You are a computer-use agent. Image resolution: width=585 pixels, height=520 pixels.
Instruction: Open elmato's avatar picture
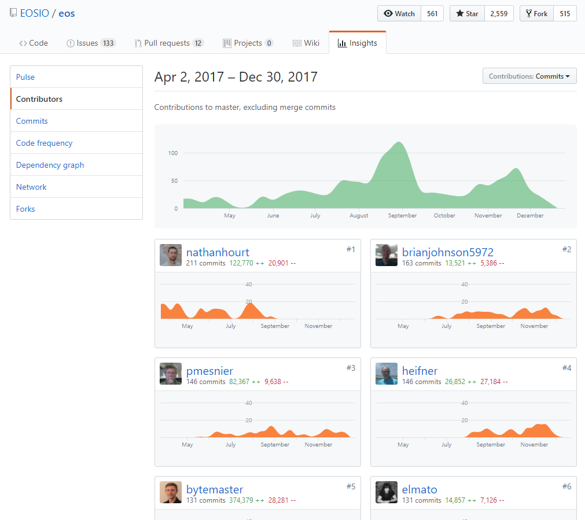coord(387,492)
